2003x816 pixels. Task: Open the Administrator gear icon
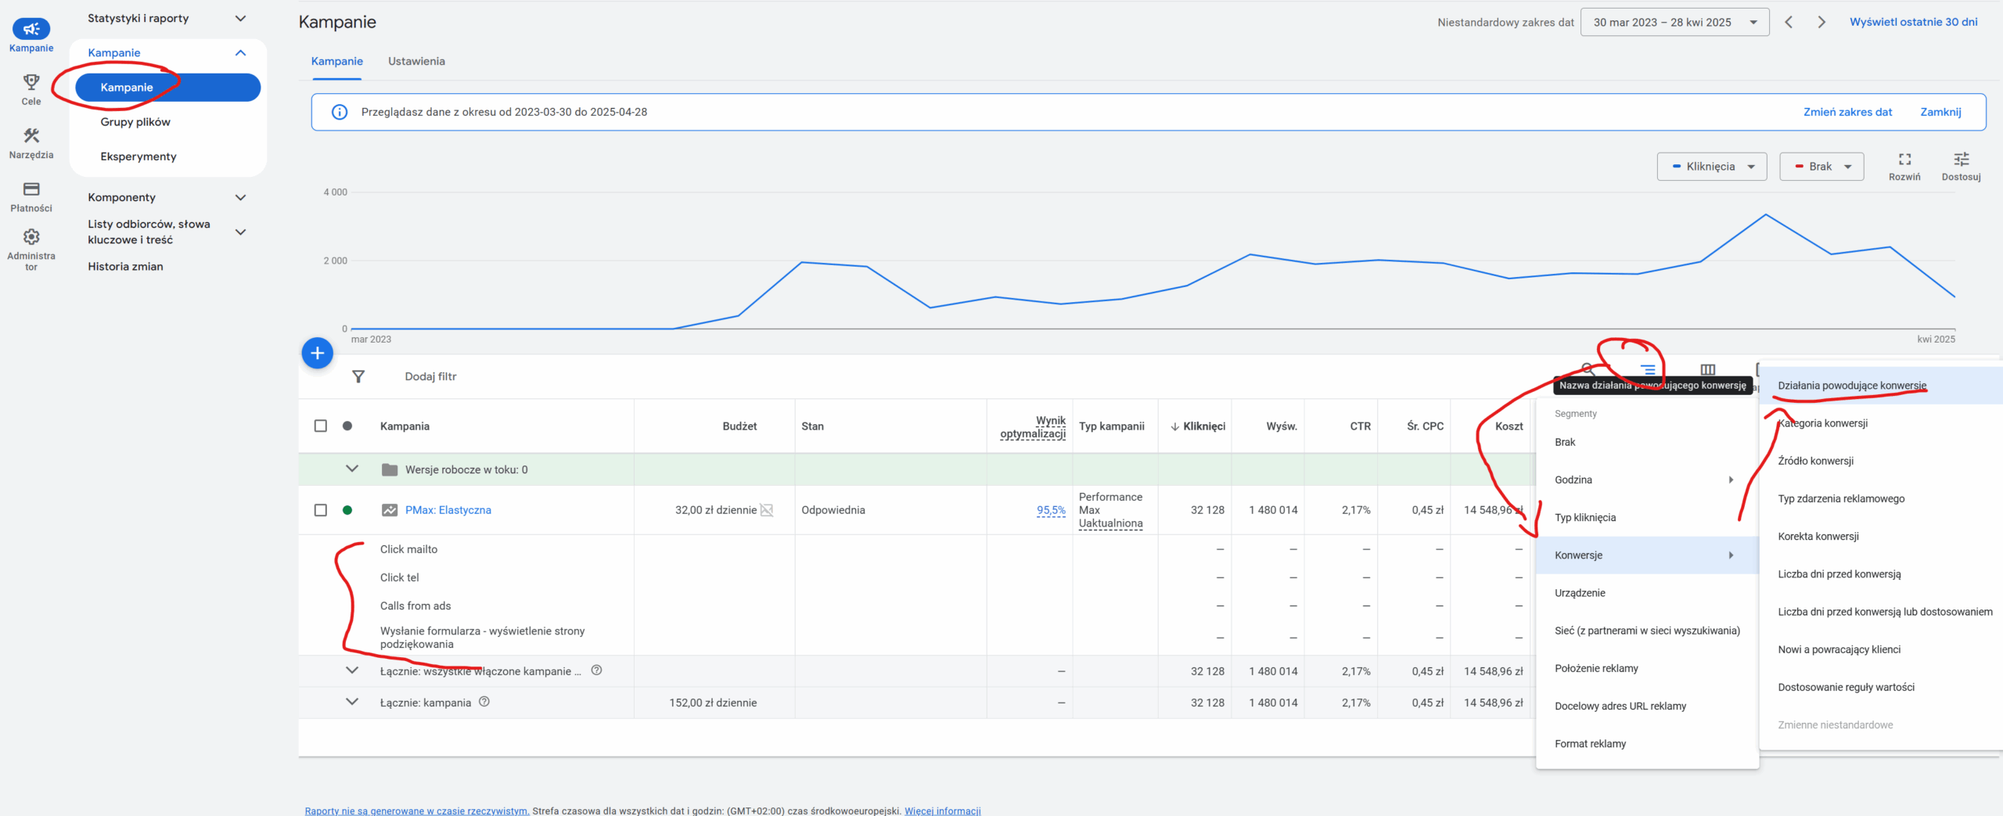(31, 237)
